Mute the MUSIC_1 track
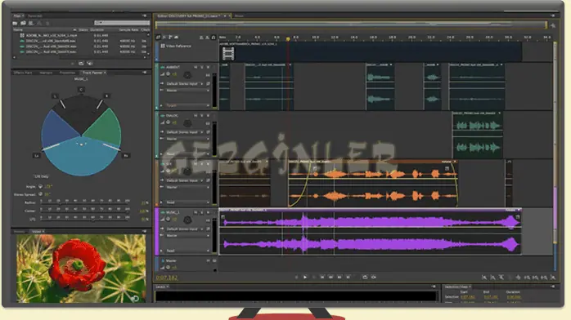 point(196,212)
